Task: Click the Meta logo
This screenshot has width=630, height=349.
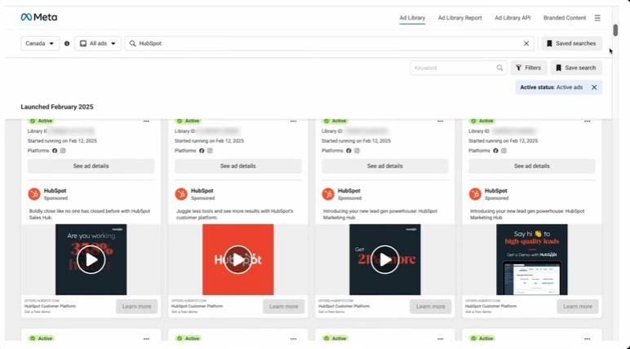Action: tap(39, 17)
